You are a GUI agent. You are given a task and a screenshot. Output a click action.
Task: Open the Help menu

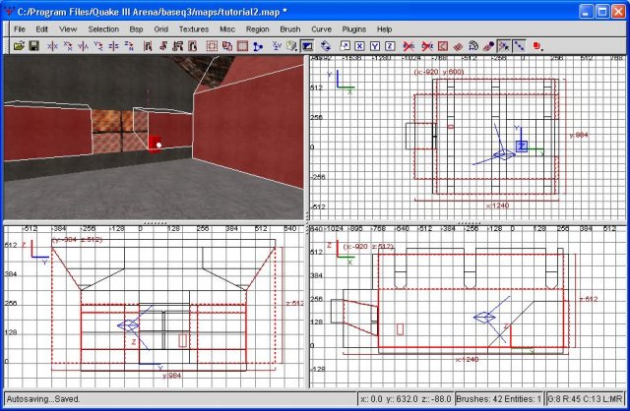click(384, 29)
